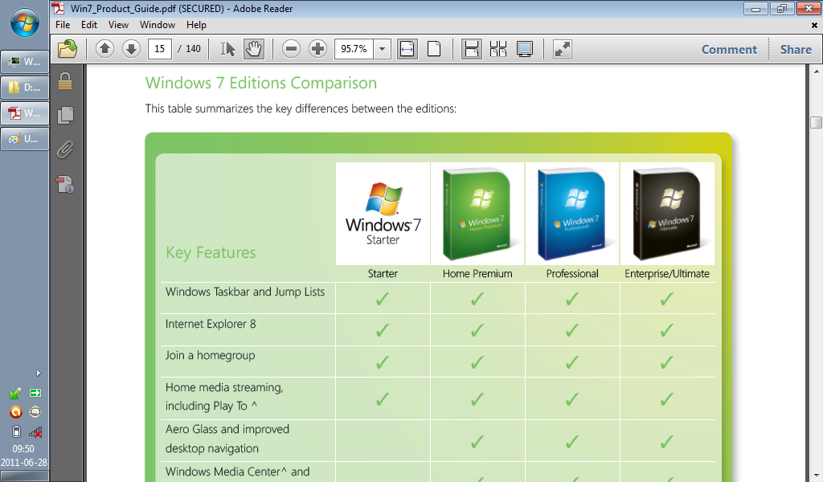The width and height of the screenshot is (823, 482).
Task: Click the Windows Start orb
Action: coord(25,23)
